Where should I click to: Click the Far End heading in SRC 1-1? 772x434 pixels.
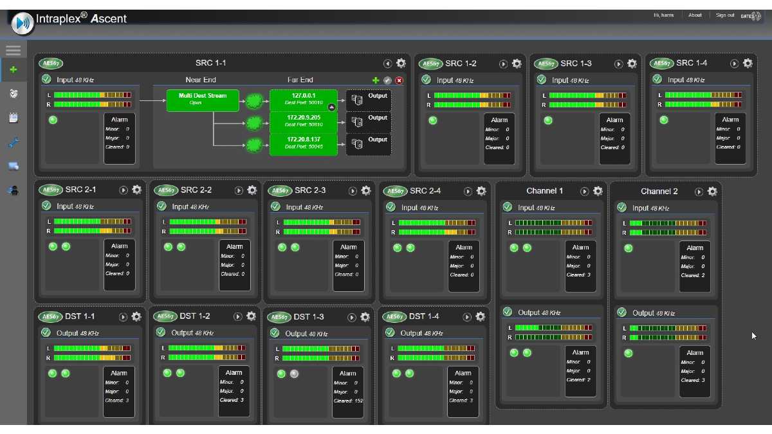pyautogui.click(x=300, y=80)
